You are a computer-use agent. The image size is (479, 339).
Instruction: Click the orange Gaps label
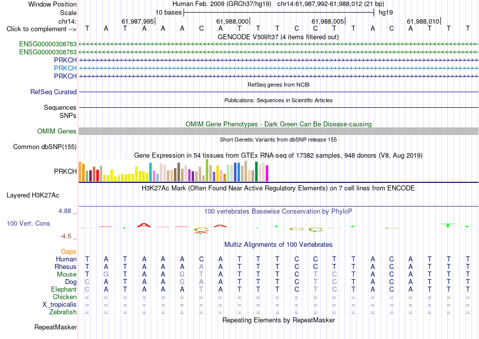tap(69, 251)
